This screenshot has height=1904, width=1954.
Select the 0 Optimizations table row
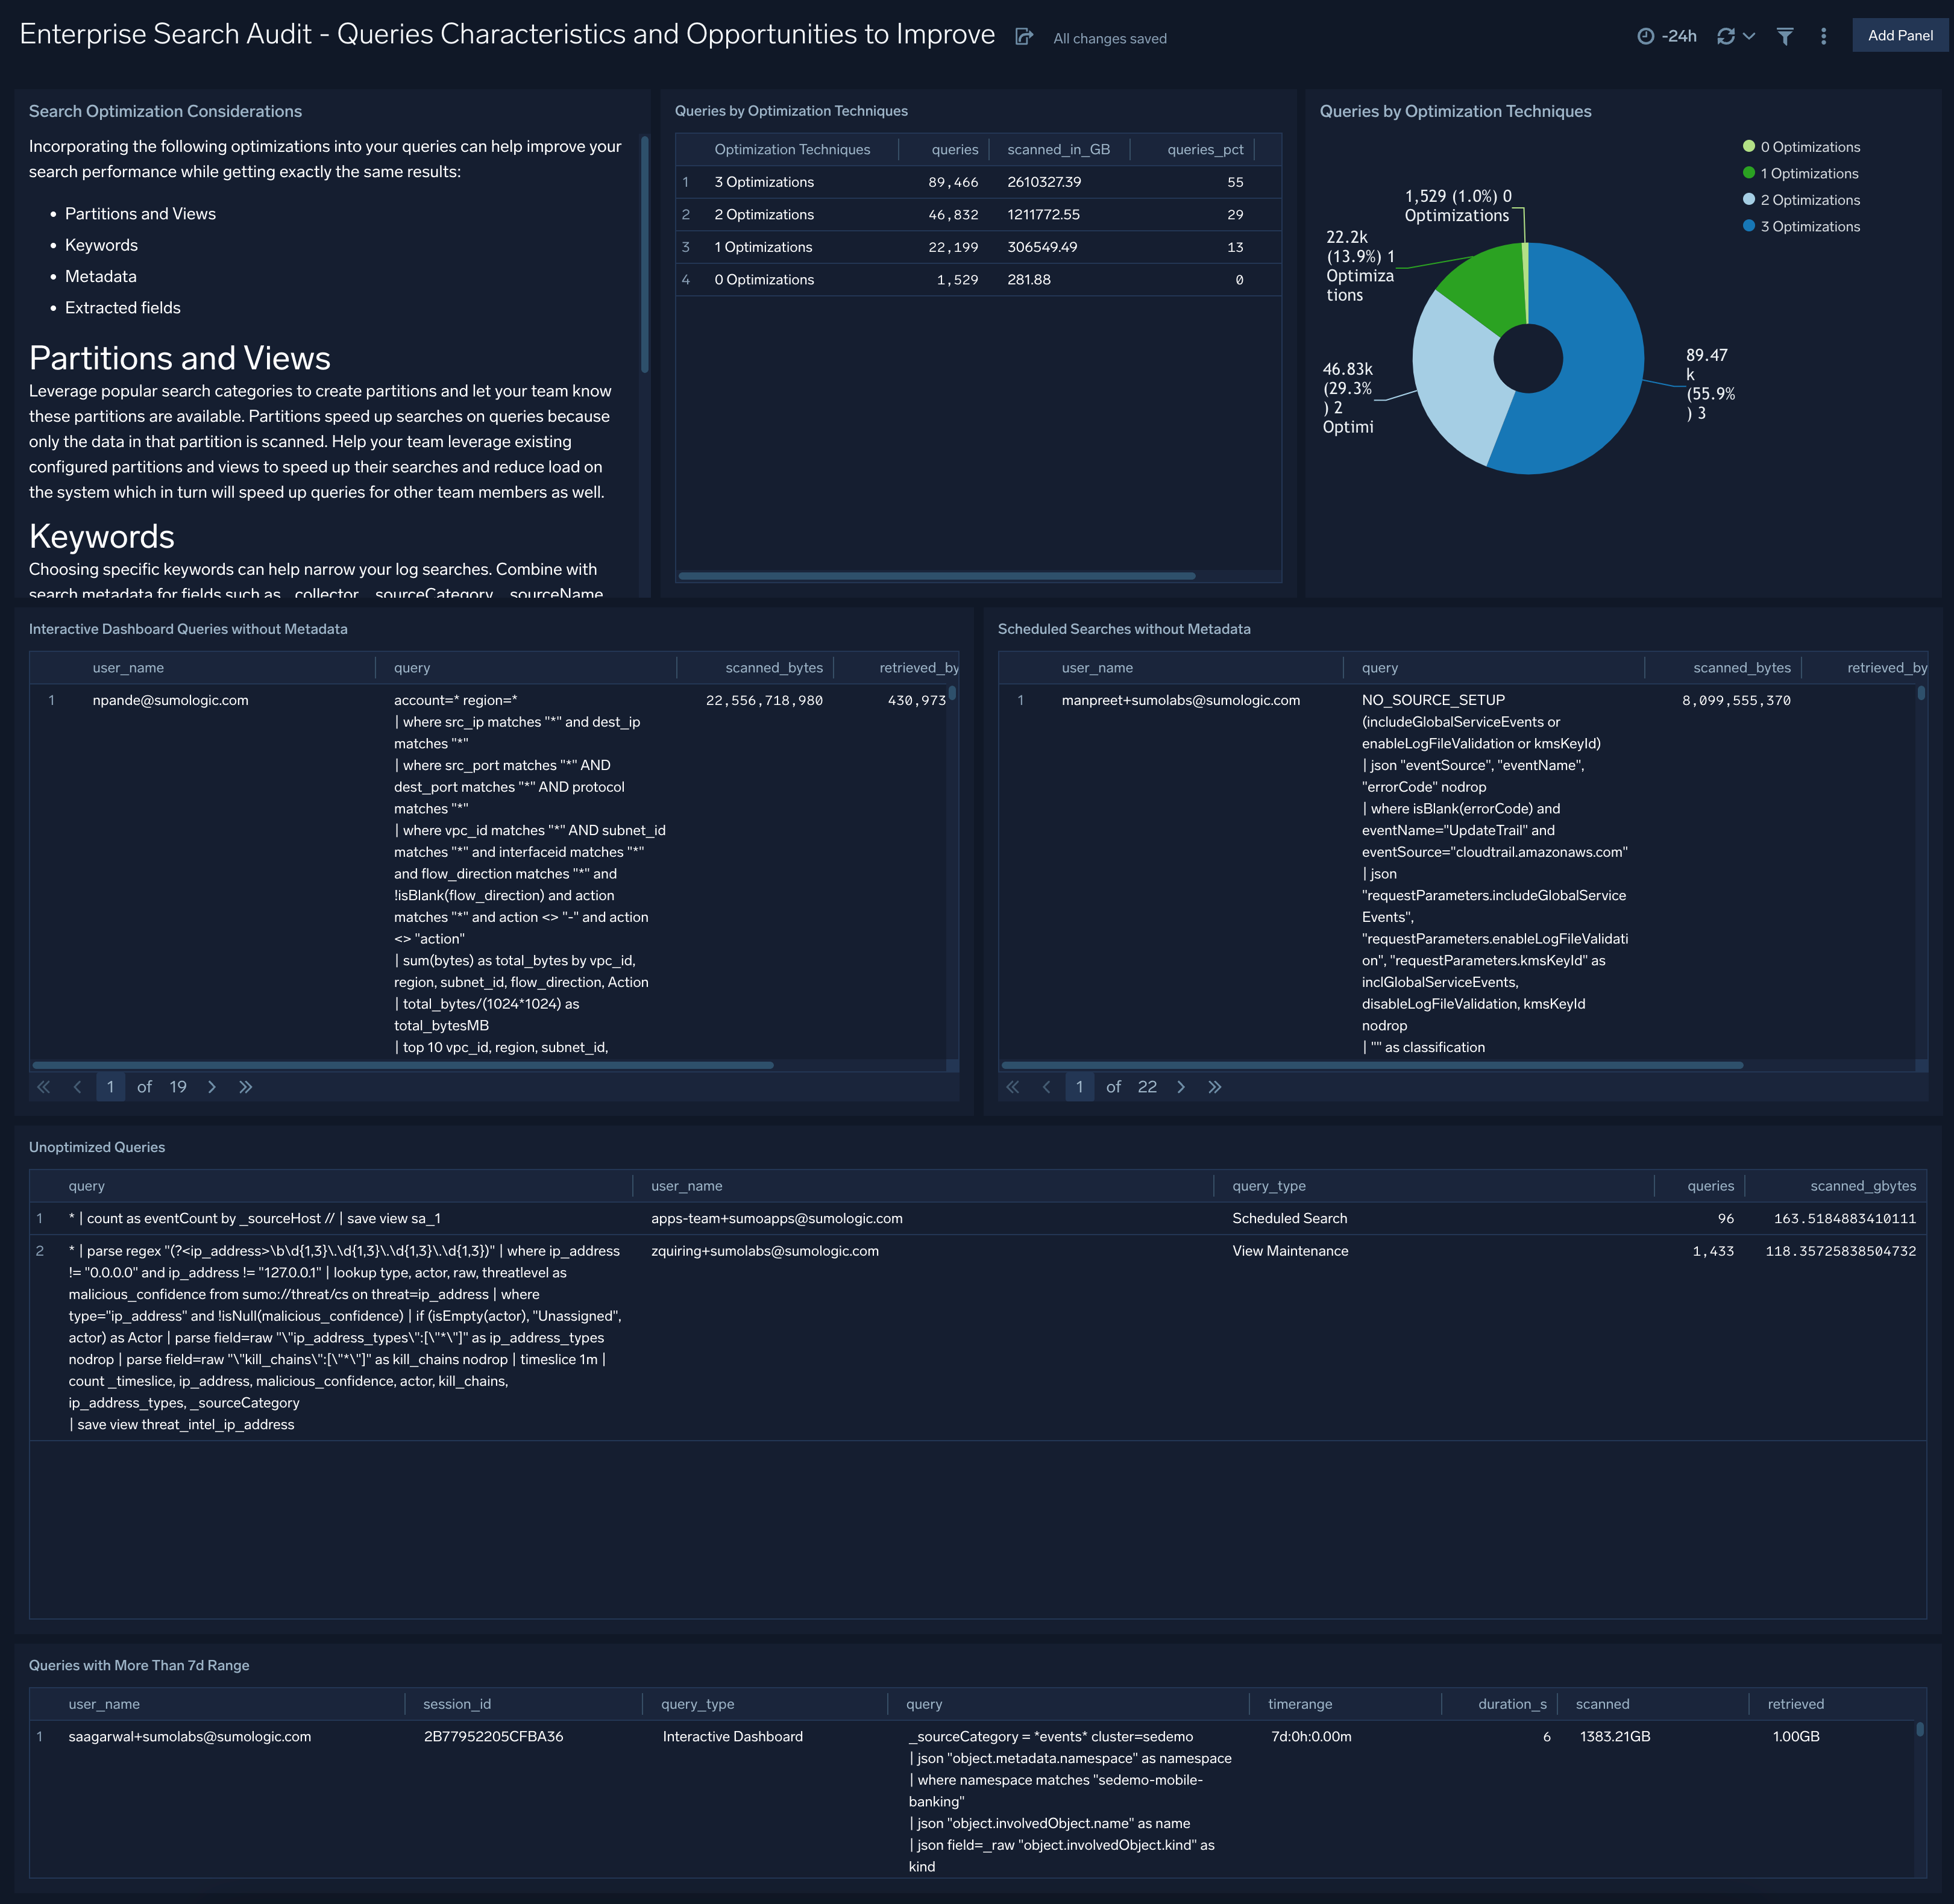(x=978, y=280)
